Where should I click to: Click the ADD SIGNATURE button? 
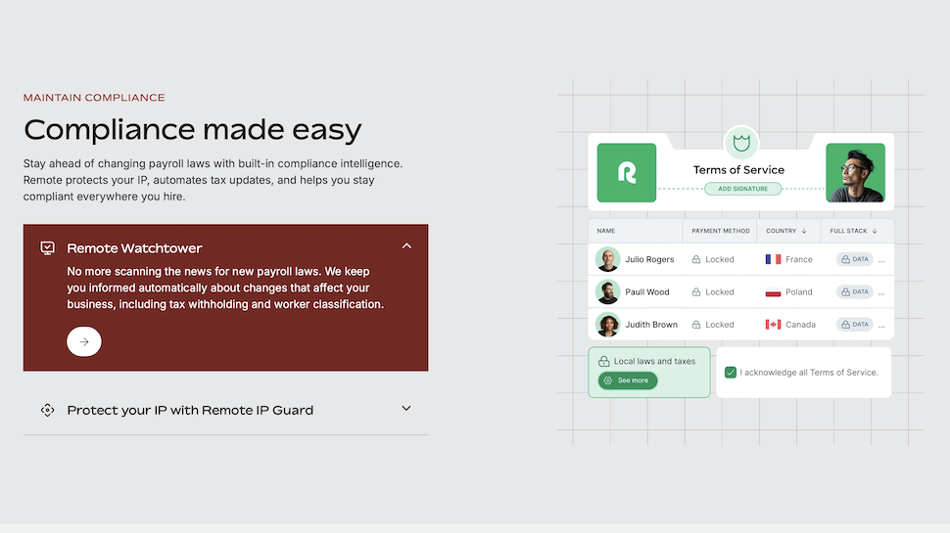742,189
